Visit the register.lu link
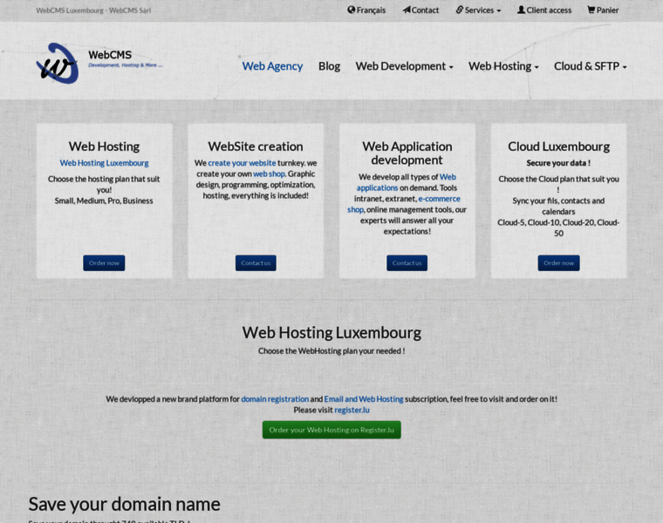Viewport: 663px width, 523px height. (352, 411)
